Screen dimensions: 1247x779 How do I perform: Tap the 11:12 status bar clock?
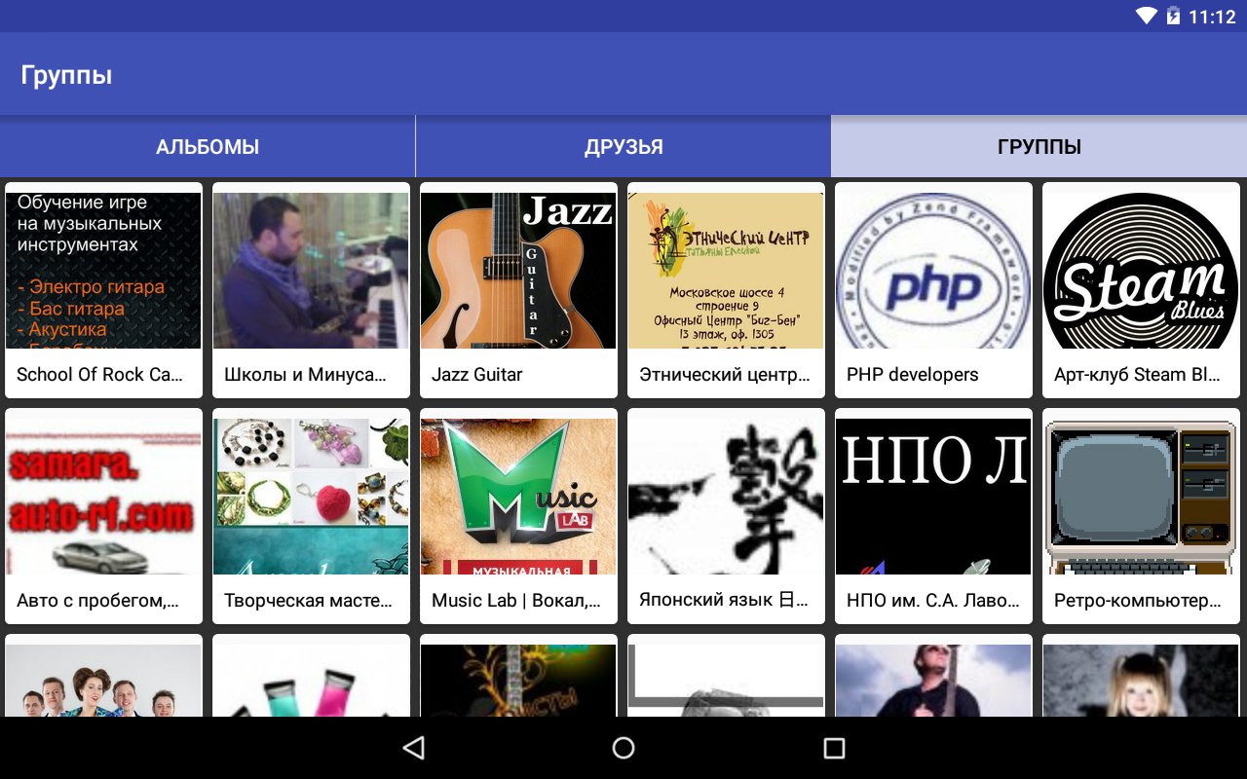click(x=1212, y=17)
